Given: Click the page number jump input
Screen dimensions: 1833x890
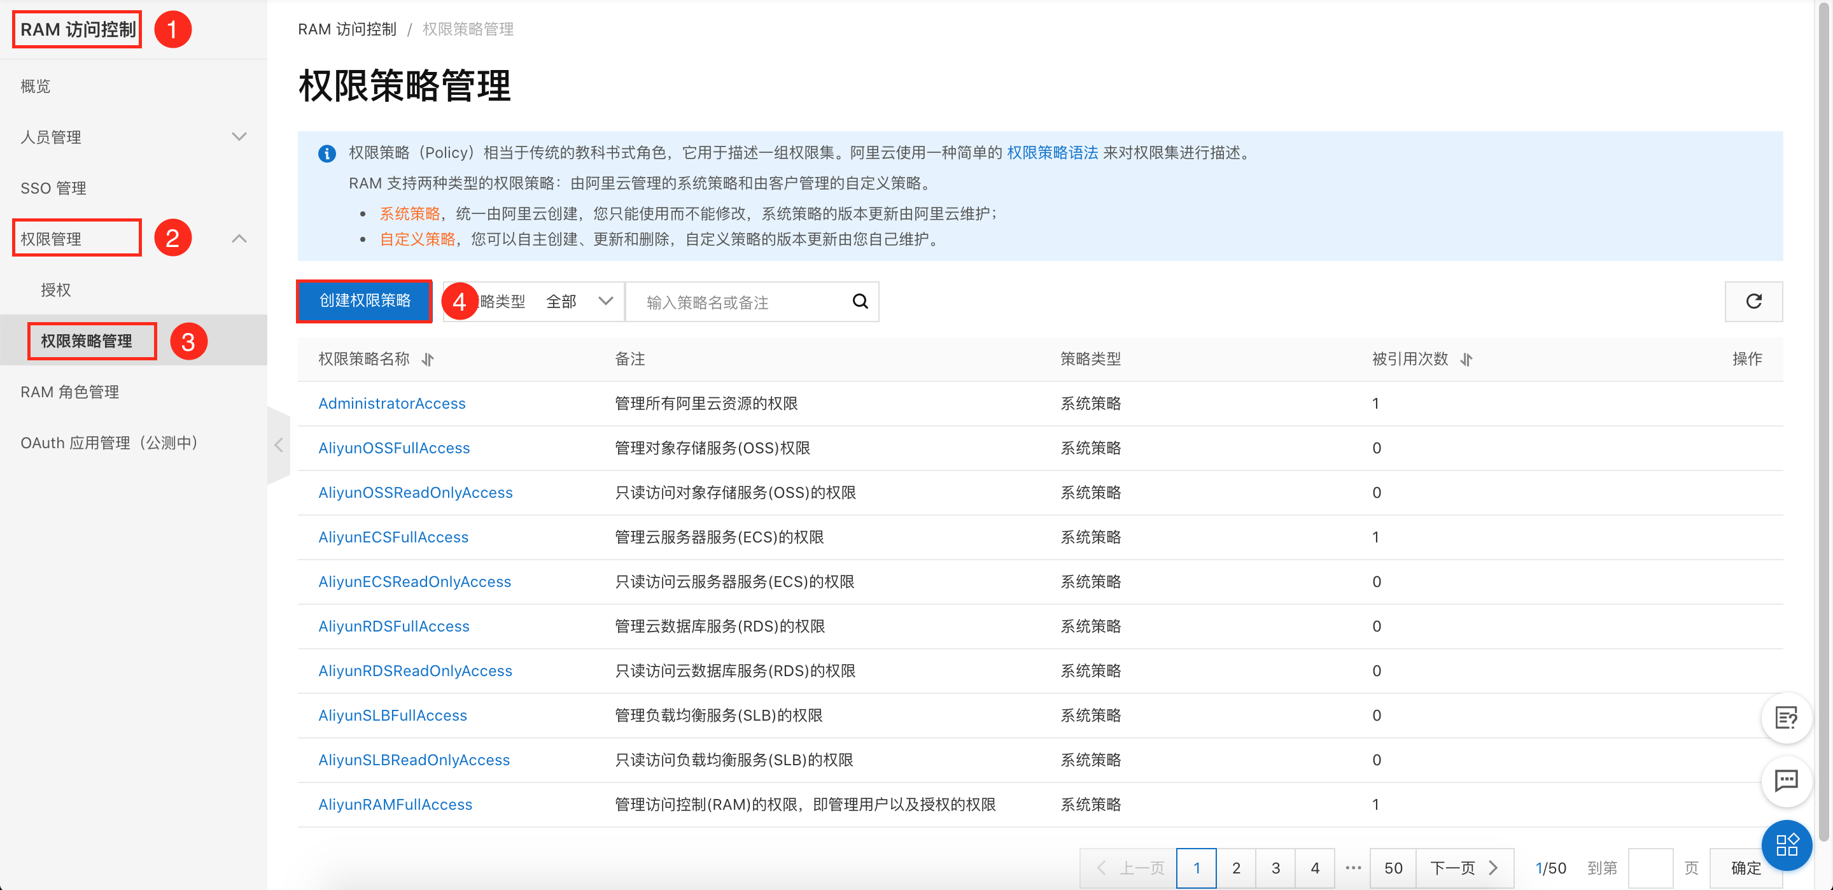Looking at the screenshot, I should click(1650, 868).
